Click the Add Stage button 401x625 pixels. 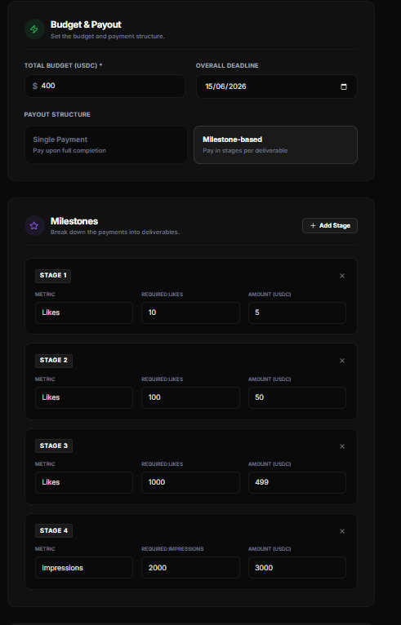pos(330,226)
